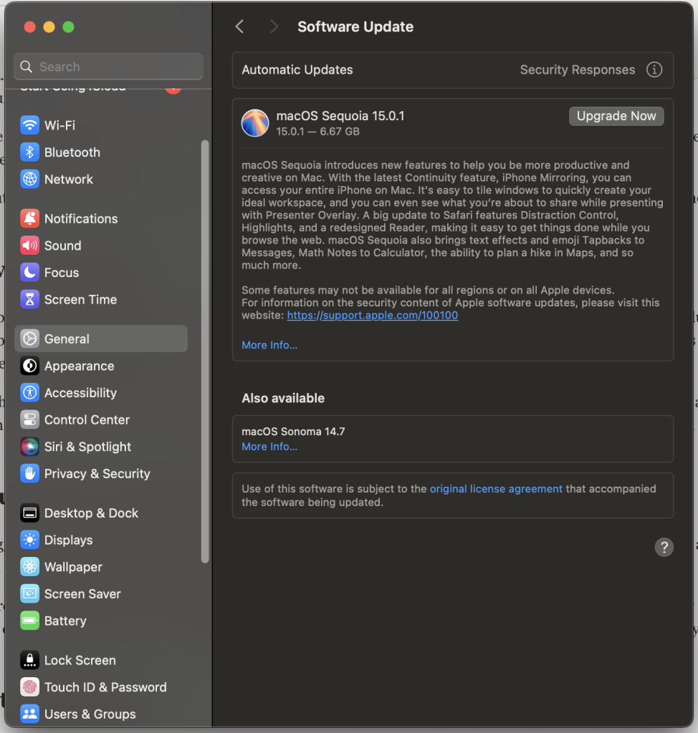Go forward with the right chevron
The width and height of the screenshot is (698, 733).
pos(274,26)
